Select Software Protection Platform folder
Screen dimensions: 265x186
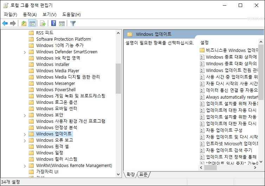click(63, 39)
